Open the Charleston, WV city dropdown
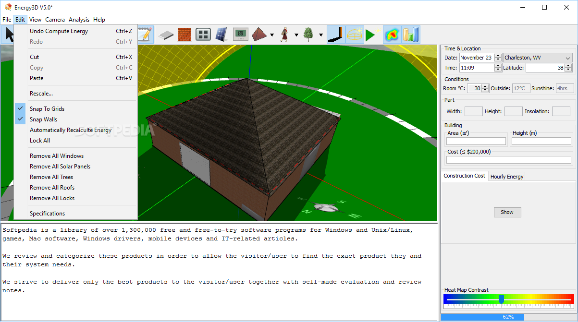This screenshot has height=322, width=578. [x=538, y=58]
